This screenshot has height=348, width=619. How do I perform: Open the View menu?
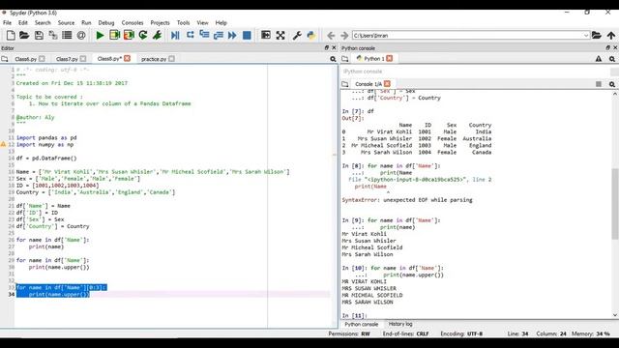click(202, 23)
